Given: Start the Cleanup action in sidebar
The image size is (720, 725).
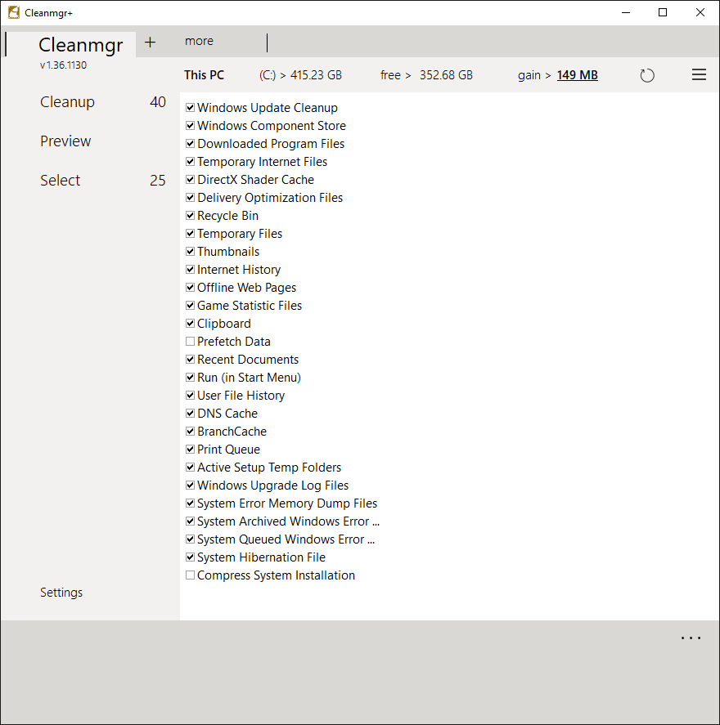Looking at the screenshot, I should coord(68,102).
